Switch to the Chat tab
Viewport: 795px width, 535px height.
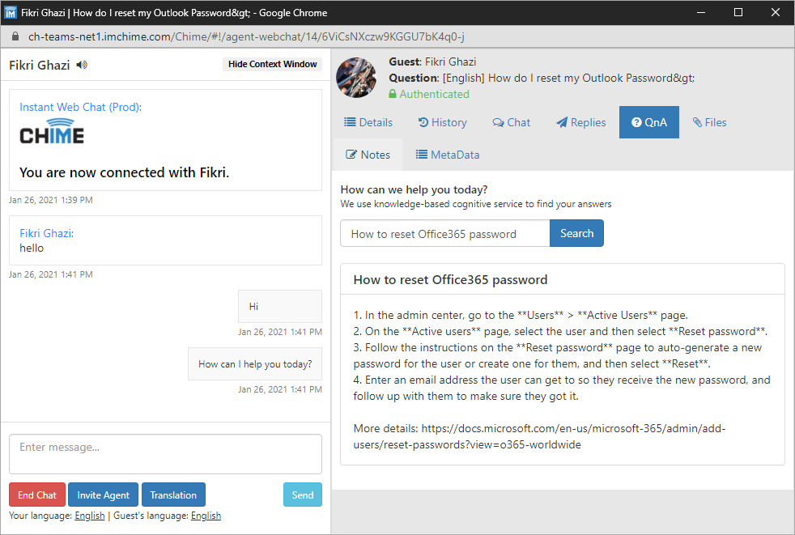(511, 122)
